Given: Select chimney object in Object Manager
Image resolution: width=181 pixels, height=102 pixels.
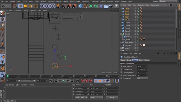Looking at the screenshot, I should 128,45.
